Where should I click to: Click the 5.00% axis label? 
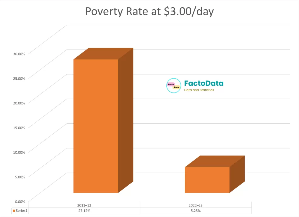[19, 176]
